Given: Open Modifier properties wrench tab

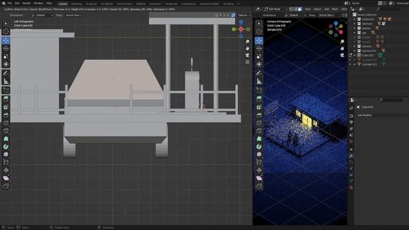Looking at the screenshot, I should pyautogui.click(x=351, y=156).
